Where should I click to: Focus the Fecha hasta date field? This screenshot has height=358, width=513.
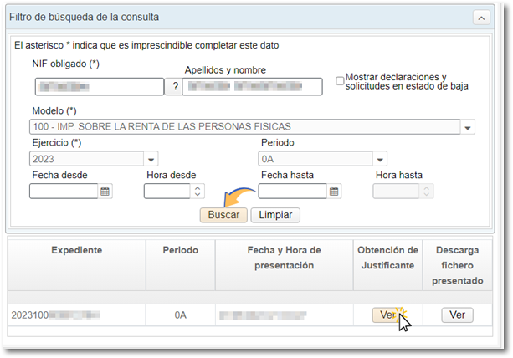pos(292,192)
